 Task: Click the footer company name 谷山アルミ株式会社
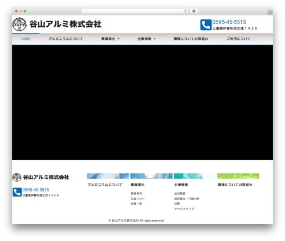pyautogui.click(x=46, y=177)
